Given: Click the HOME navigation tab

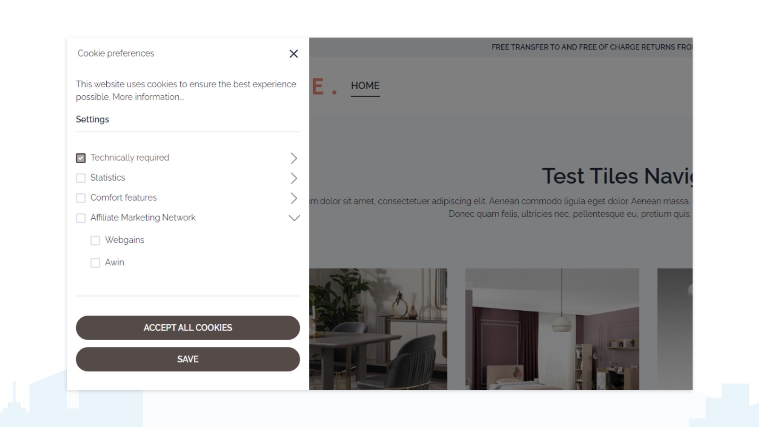Looking at the screenshot, I should coord(365,85).
